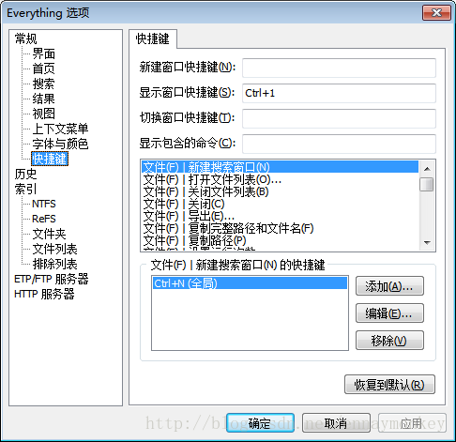The width and height of the screenshot is (456, 442).
Task: Open ReFS index settings
Action: pyautogui.click(x=44, y=219)
